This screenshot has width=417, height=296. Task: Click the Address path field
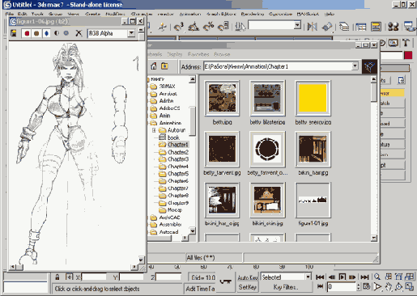278,66
